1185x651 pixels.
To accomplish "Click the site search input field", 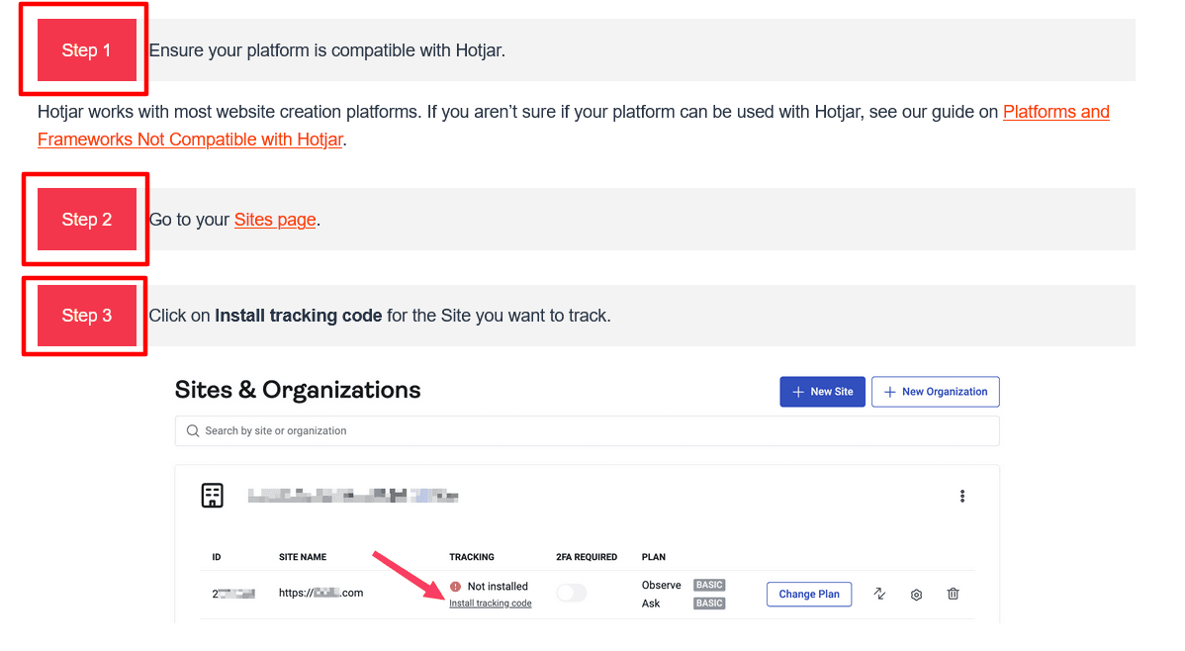I will click(x=587, y=430).
